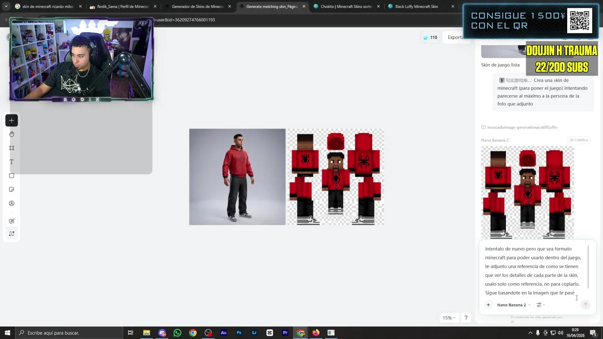Send the prompt with the arrow button

tap(586, 305)
